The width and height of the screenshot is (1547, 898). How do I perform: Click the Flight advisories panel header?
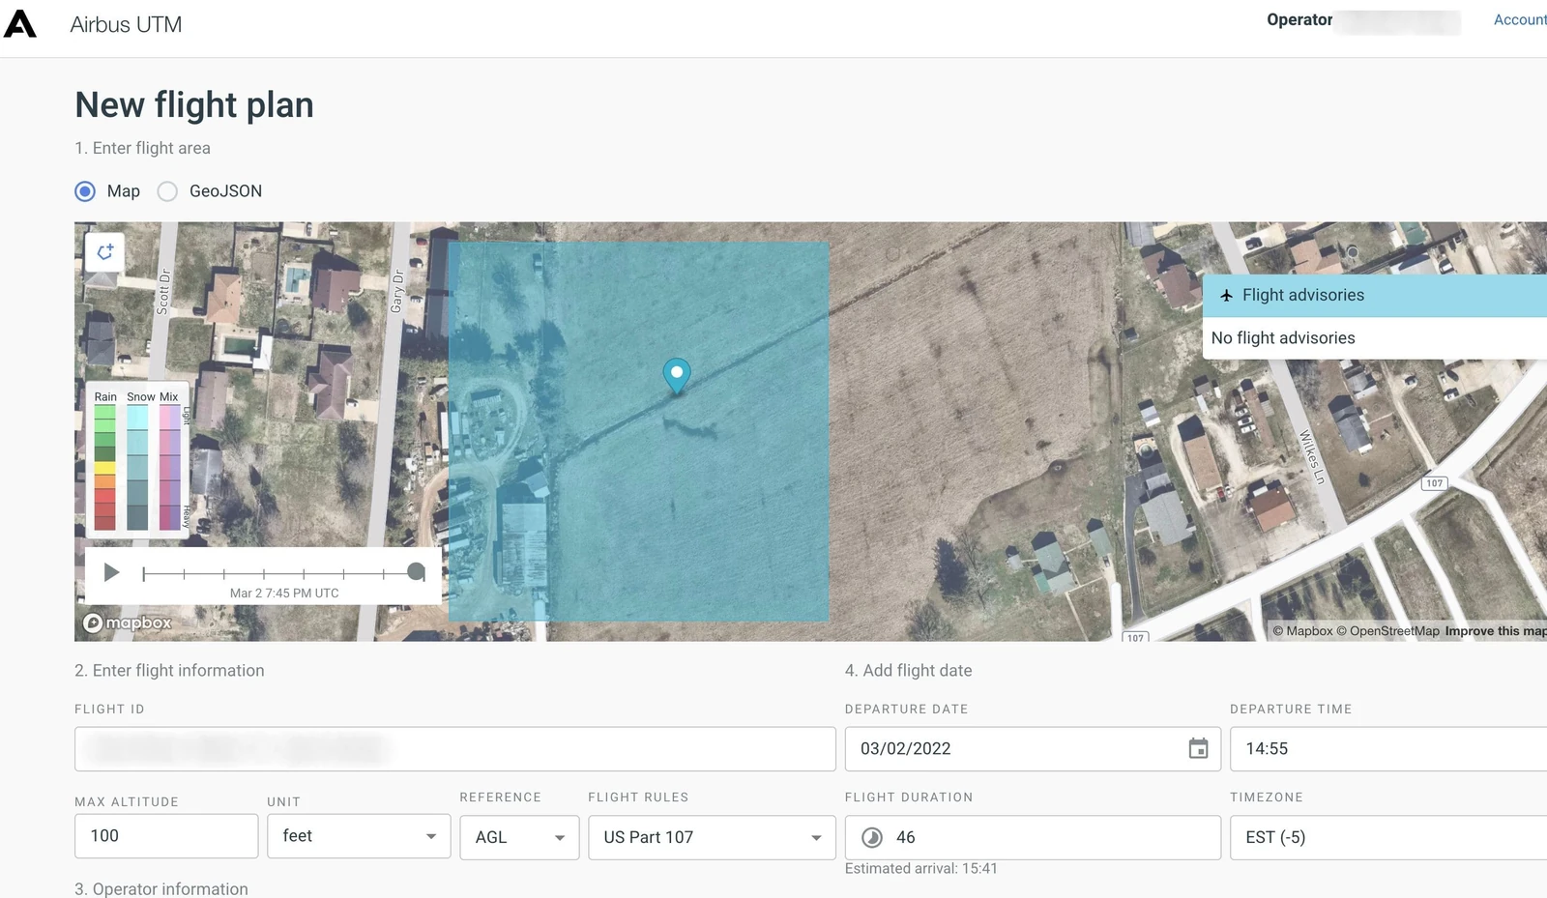click(x=1375, y=296)
